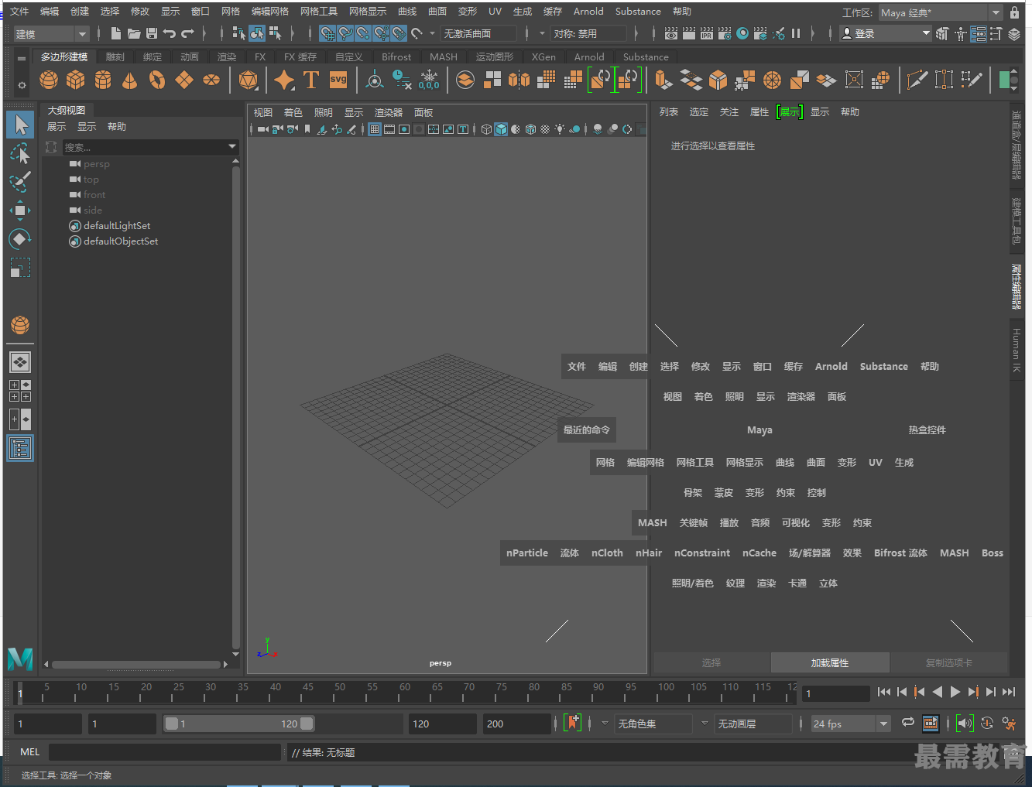Create a polygon cube from the shelf
Screen dimensions: 1032x787
point(76,80)
